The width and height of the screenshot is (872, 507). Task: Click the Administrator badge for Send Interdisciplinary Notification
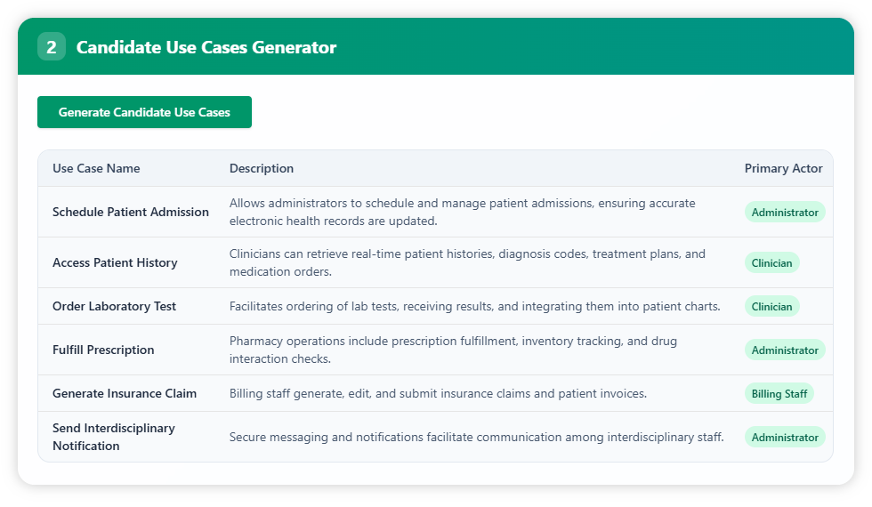785,438
